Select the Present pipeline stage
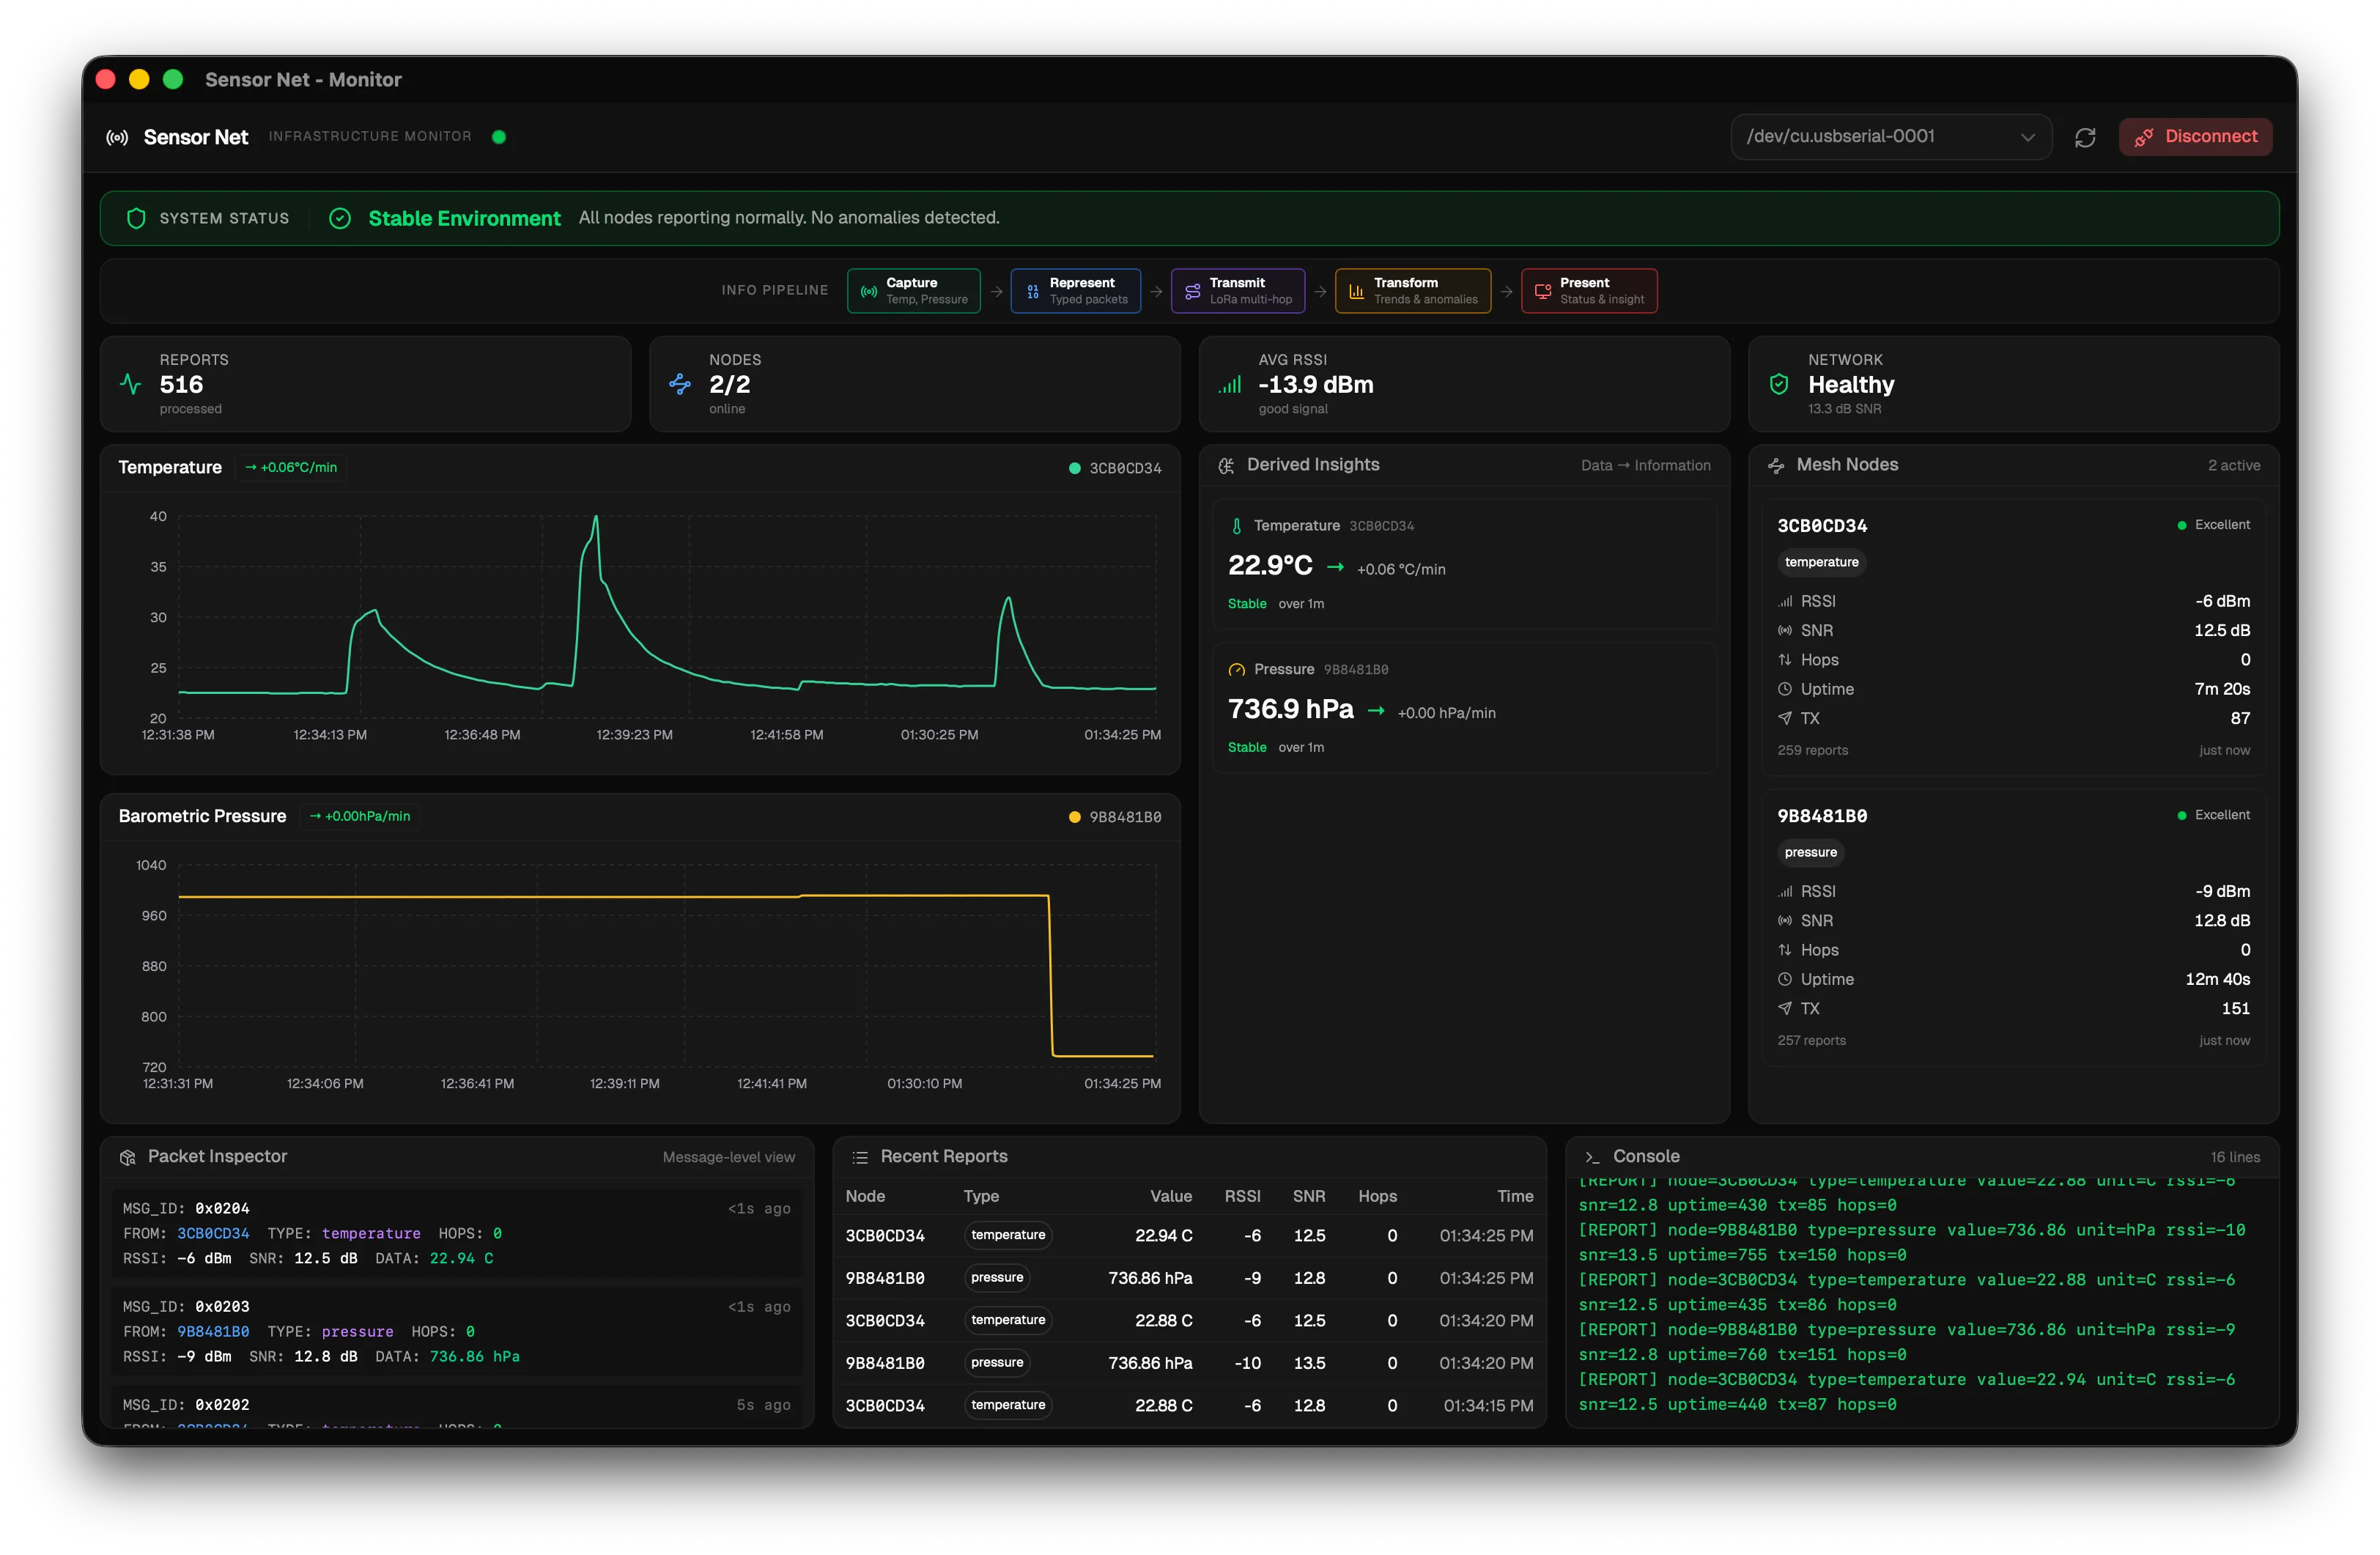Screen dimensions: 2380x1555 pyautogui.click(x=1589, y=291)
